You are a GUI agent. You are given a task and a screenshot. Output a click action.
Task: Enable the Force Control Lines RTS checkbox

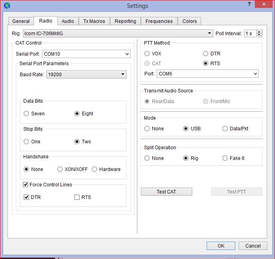coord(77,197)
